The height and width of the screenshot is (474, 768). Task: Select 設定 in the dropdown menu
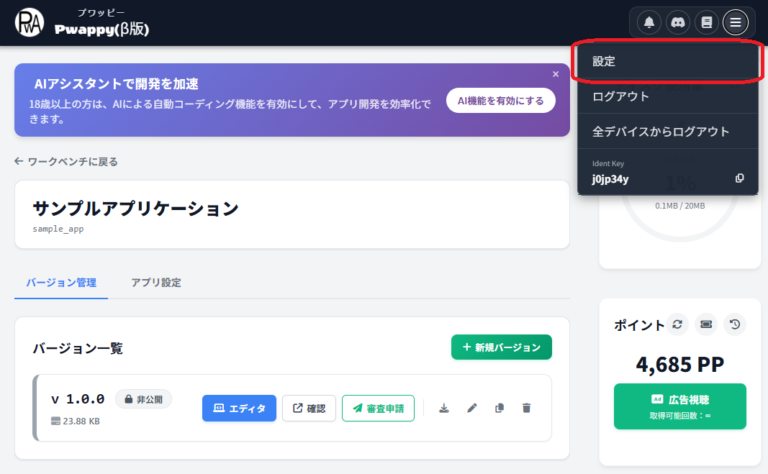point(605,62)
